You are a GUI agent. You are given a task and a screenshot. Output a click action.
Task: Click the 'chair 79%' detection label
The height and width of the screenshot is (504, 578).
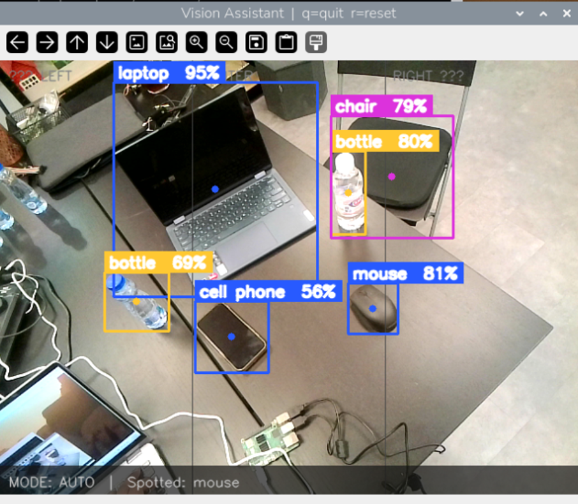382,106
